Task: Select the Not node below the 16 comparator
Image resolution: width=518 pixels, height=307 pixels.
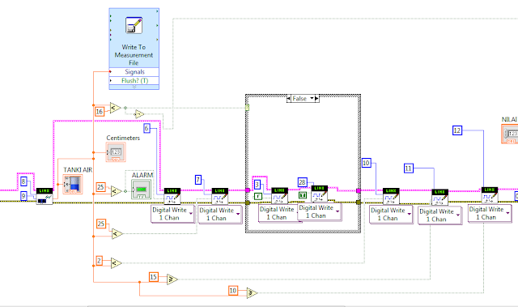Action: pyautogui.click(x=139, y=114)
